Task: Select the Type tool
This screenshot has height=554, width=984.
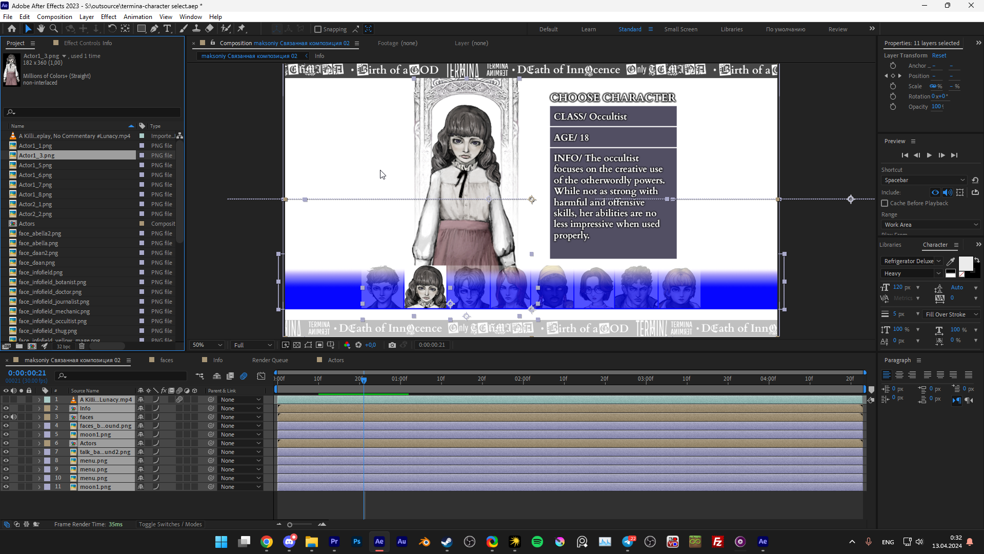Action: click(167, 29)
